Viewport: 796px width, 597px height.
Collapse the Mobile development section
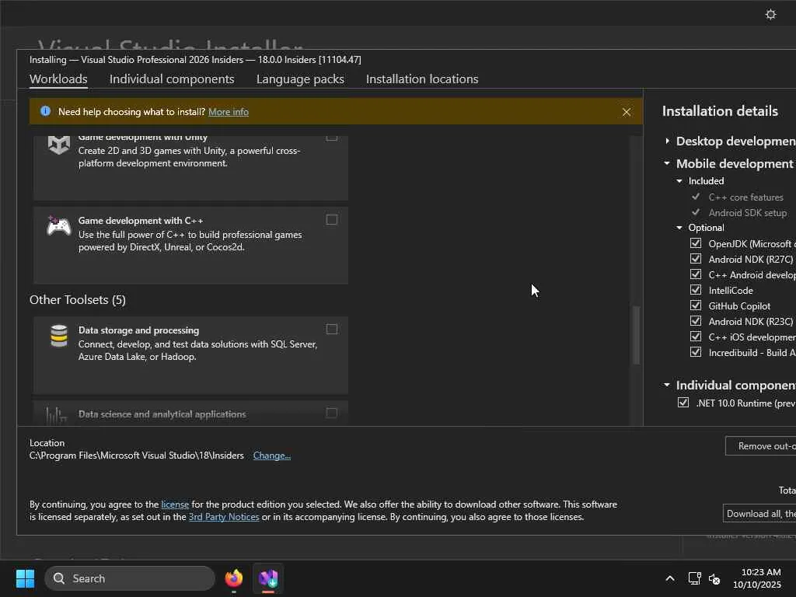(667, 163)
